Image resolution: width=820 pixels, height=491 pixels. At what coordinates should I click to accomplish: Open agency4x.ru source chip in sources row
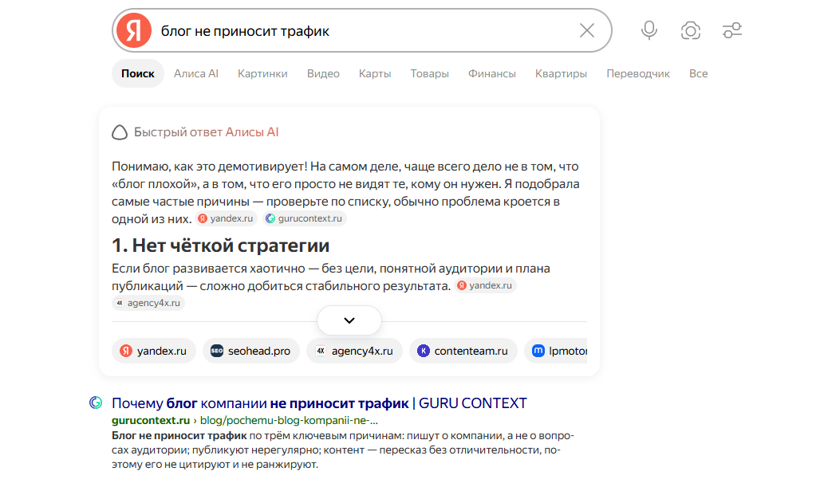pyautogui.click(x=355, y=351)
